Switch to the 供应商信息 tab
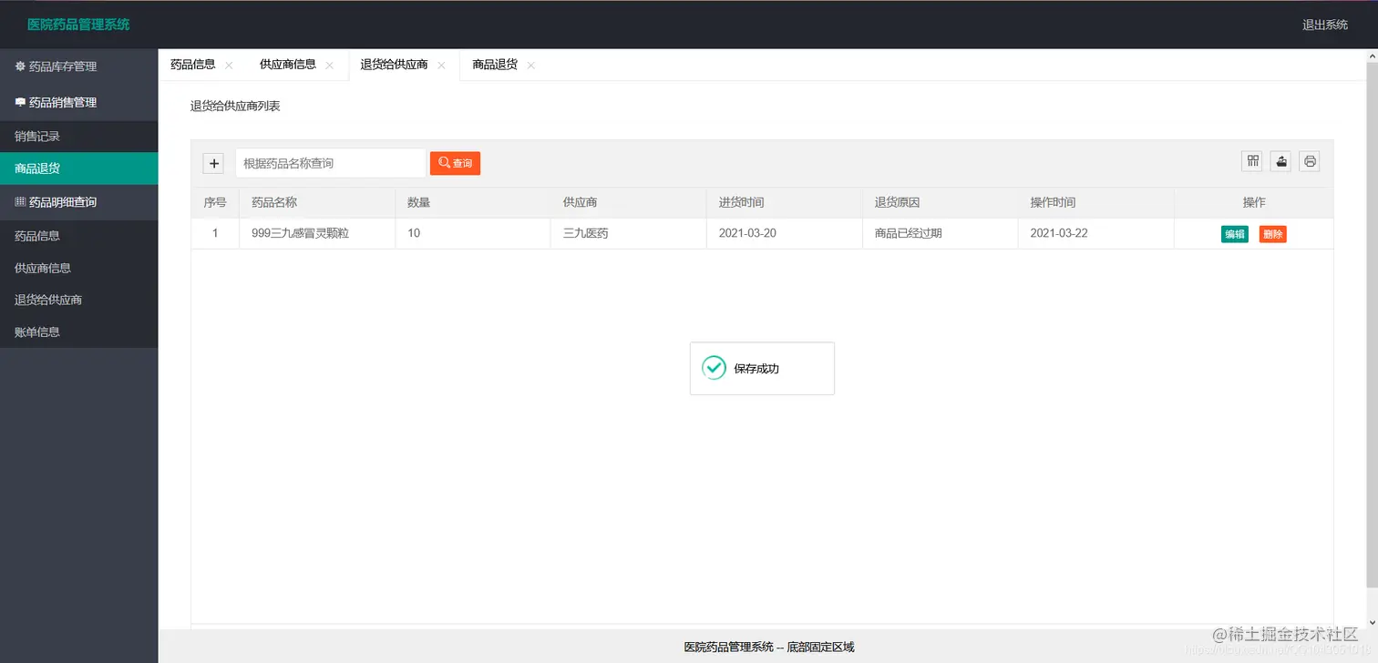The height and width of the screenshot is (663, 1378). [x=288, y=65]
